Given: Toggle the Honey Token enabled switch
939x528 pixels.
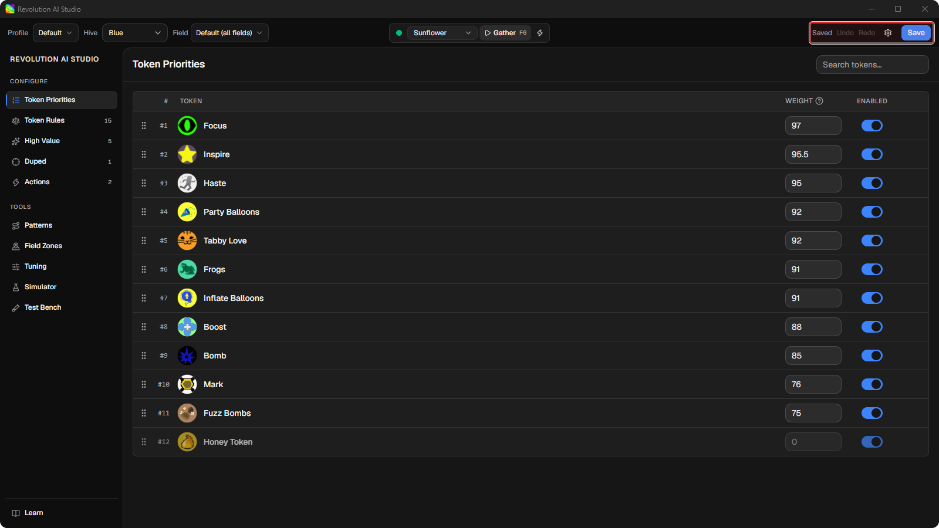Looking at the screenshot, I should coord(872,442).
